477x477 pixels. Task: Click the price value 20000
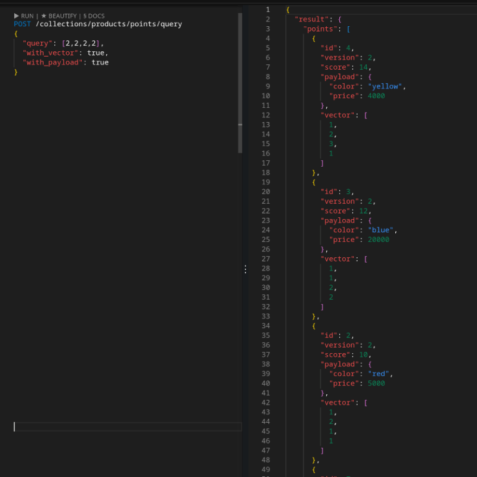378,239
